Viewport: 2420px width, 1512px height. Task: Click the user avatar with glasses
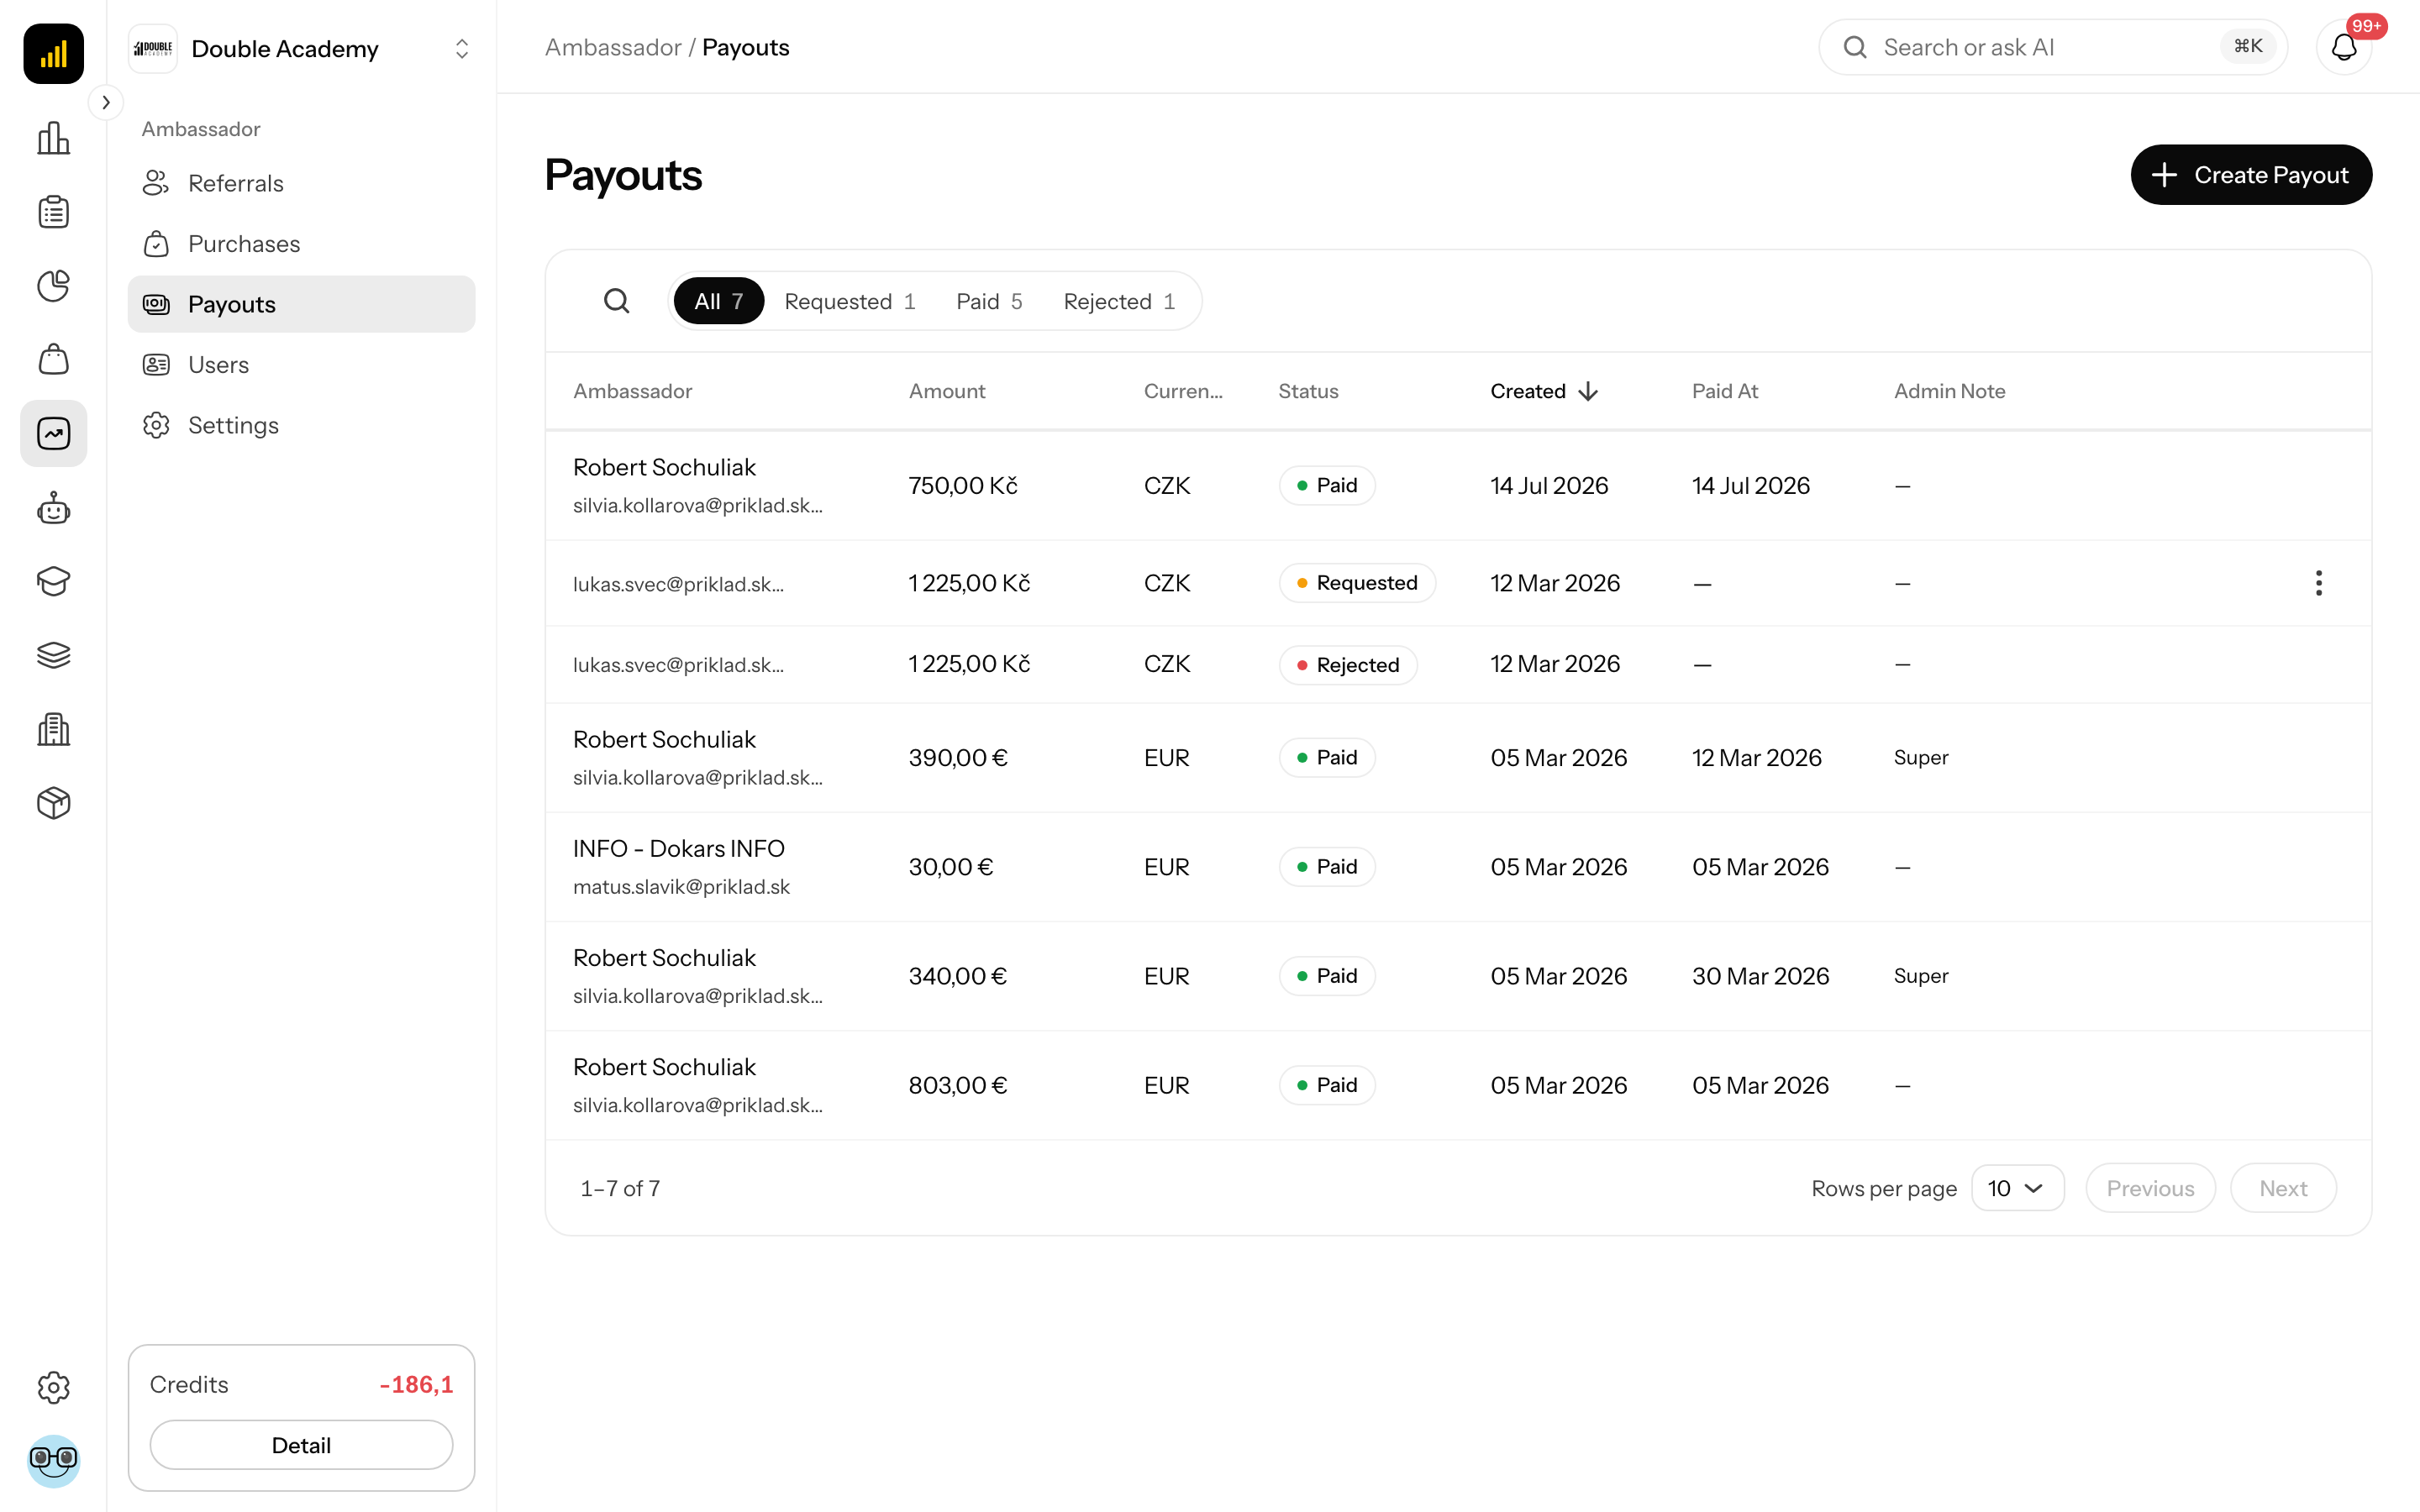[x=53, y=1461]
